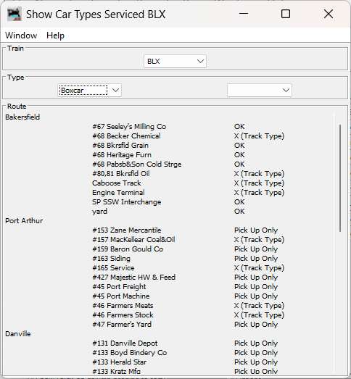The image size is (351, 379).
Task: Open the Boxcar type dropdown arrow
Action: click(x=115, y=90)
